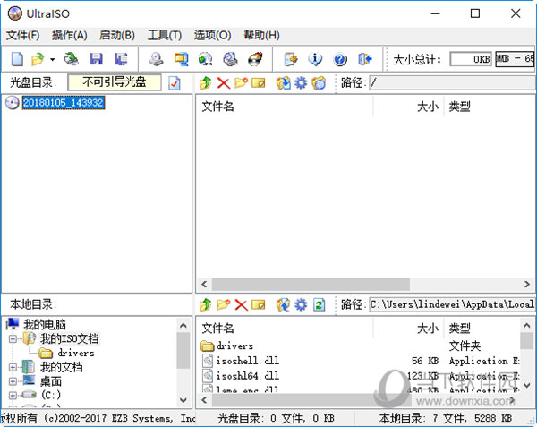The image size is (537, 427).
Task: Create new folder in local pane
Action: tap(223, 304)
